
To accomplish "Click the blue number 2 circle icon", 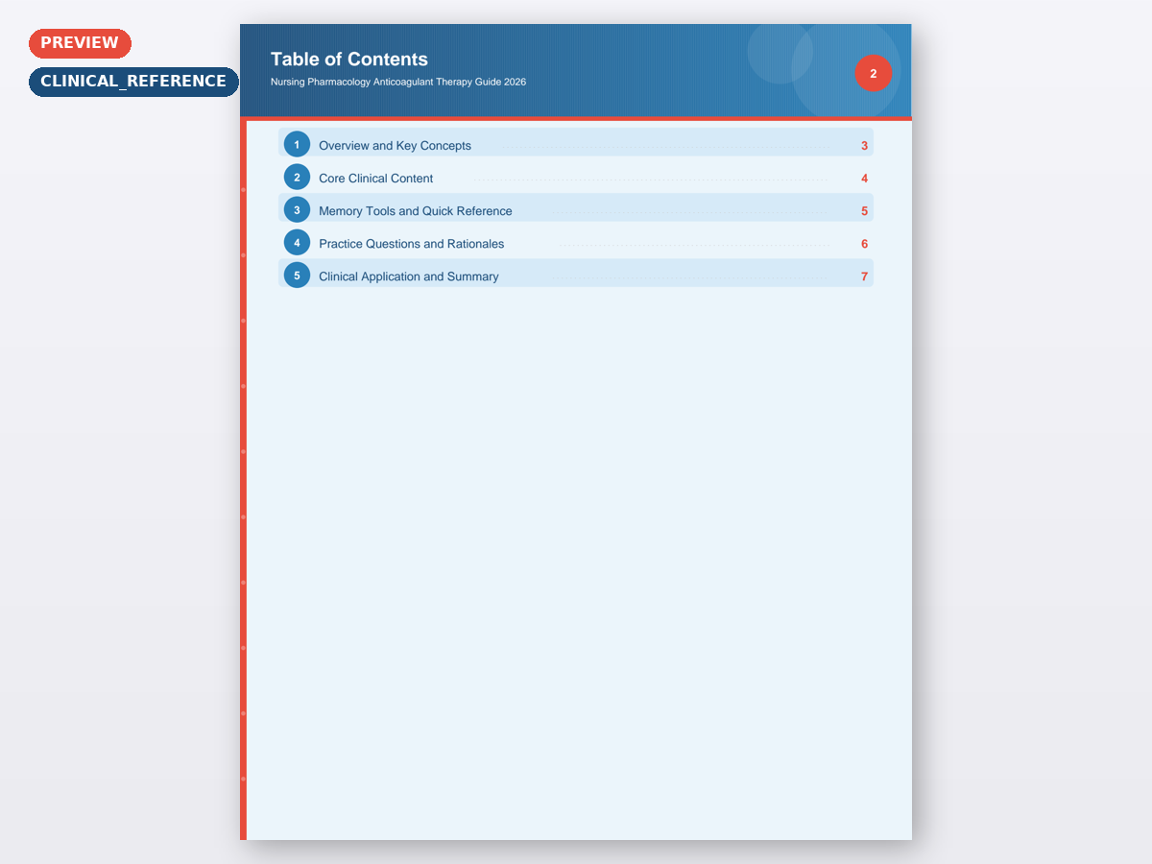I will pos(297,178).
